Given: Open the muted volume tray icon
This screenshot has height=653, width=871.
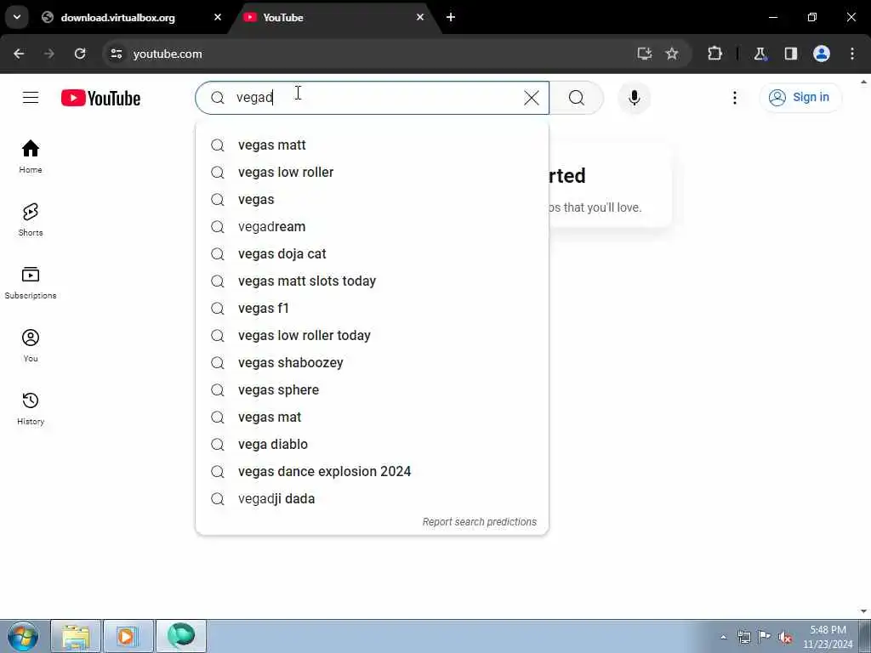Looking at the screenshot, I should pyautogui.click(x=785, y=637).
